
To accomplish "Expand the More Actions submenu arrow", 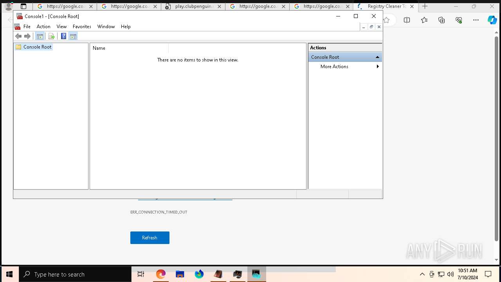I will pyautogui.click(x=378, y=67).
